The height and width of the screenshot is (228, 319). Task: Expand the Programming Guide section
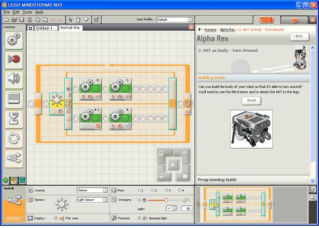[253, 180]
